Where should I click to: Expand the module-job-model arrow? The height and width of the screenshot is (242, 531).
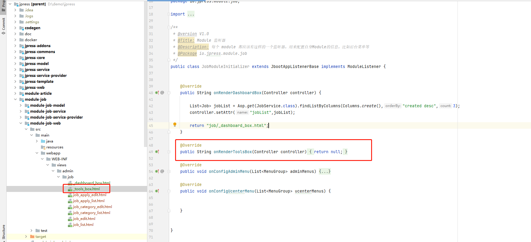coord(21,105)
